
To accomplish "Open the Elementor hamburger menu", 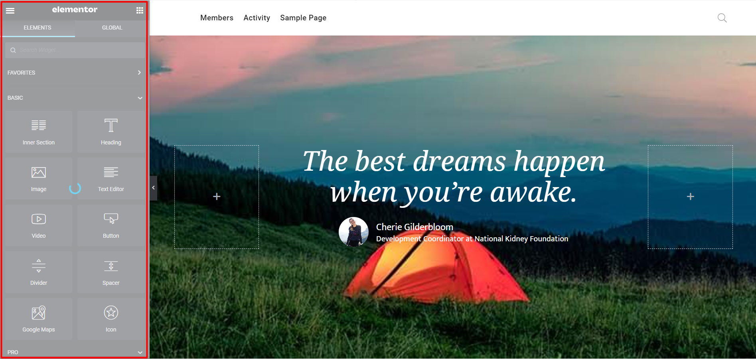I will (10, 10).
